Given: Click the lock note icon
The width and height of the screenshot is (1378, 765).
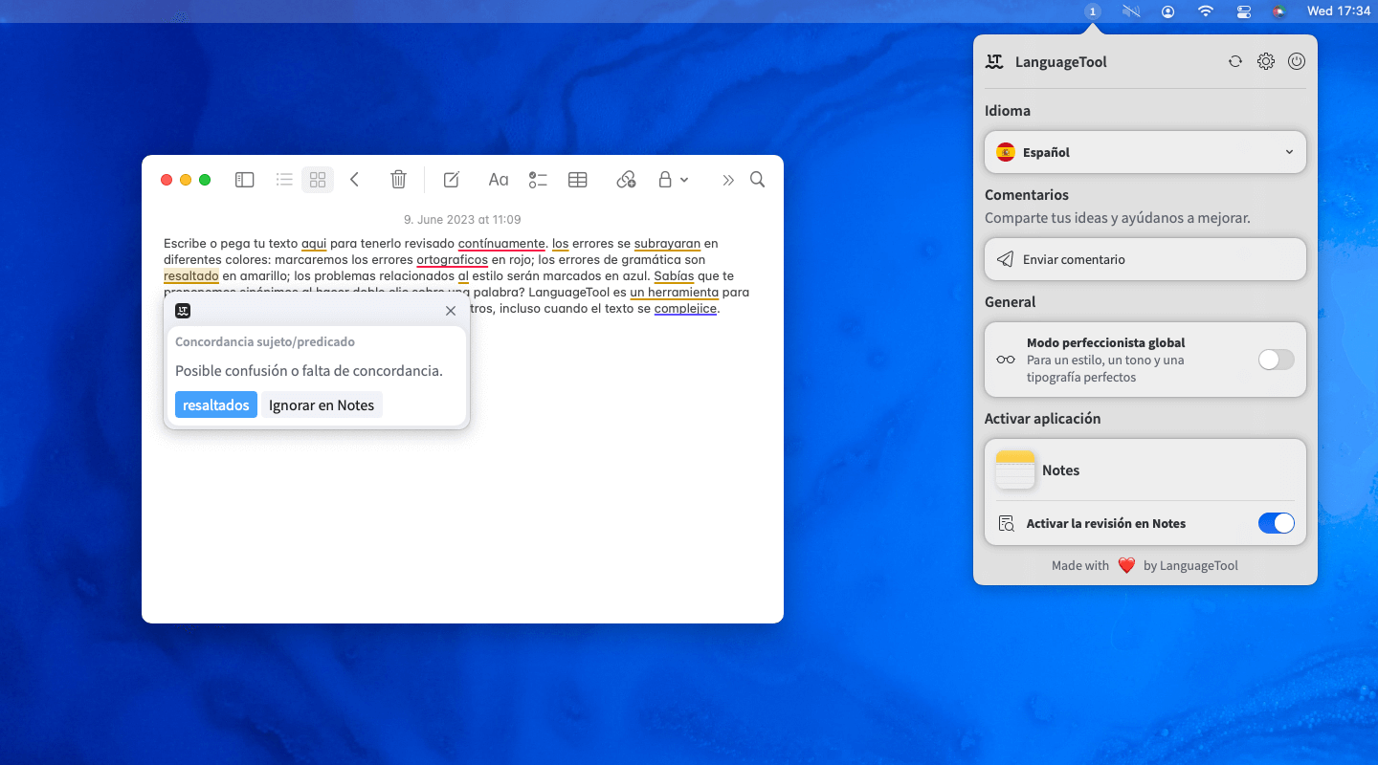Looking at the screenshot, I should point(665,180).
